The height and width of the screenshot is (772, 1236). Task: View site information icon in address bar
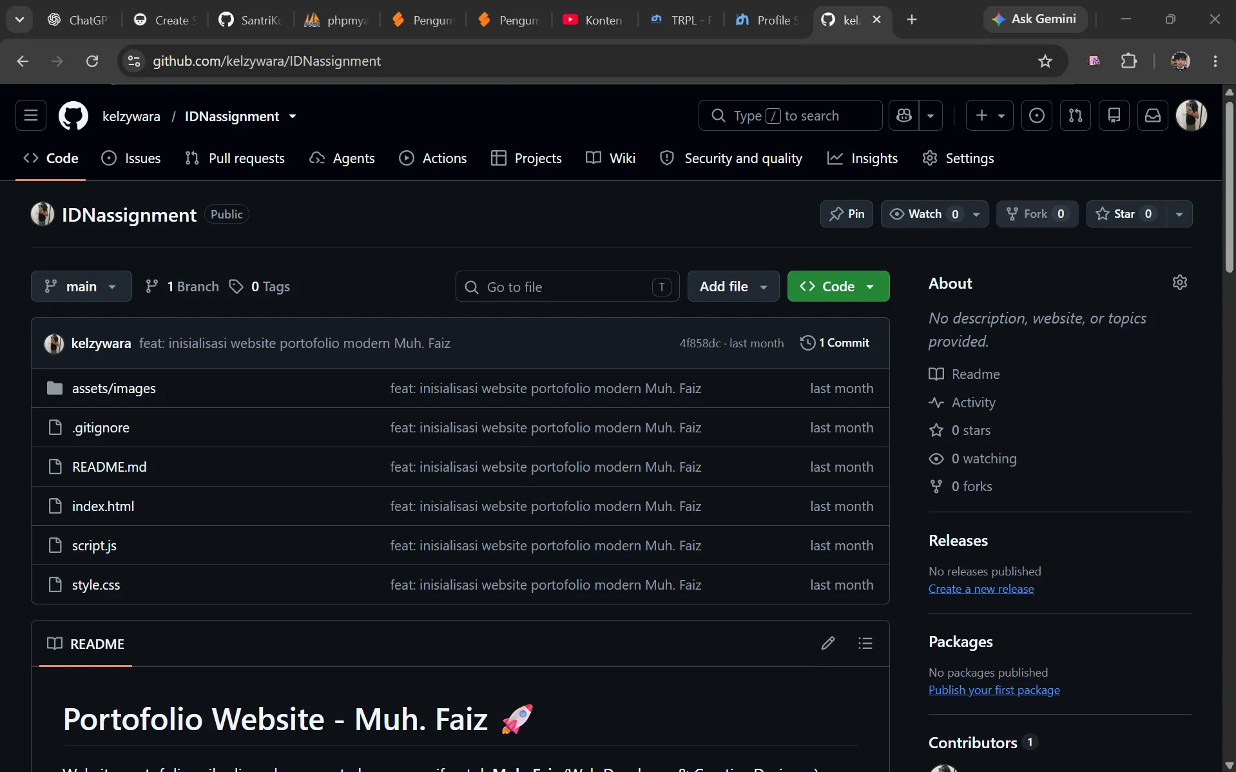click(134, 61)
